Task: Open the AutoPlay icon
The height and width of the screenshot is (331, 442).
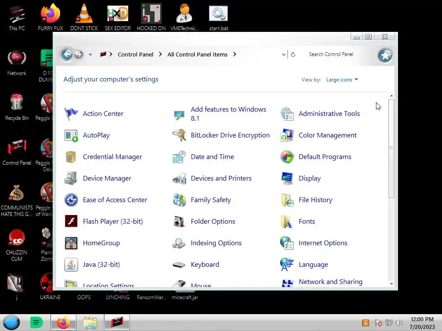Action: tap(71, 135)
